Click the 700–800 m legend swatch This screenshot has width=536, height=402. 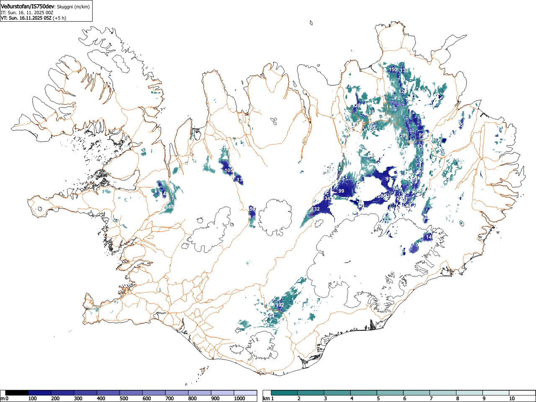pyautogui.click(x=177, y=393)
